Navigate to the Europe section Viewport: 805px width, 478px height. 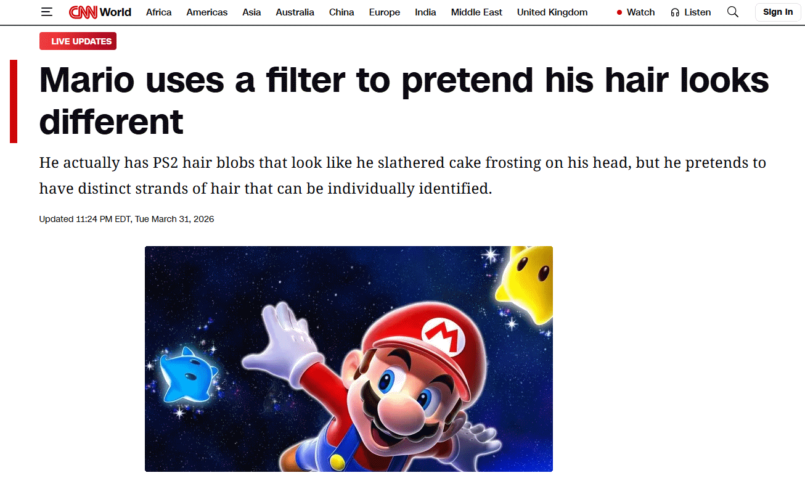coord(385,12)
